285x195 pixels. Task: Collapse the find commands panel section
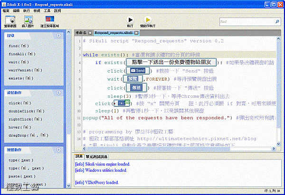click(x=58, y=36)
